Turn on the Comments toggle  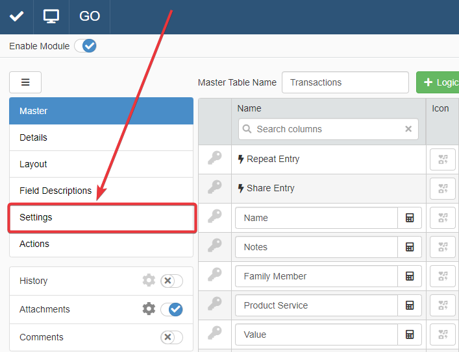coord(171,337)
